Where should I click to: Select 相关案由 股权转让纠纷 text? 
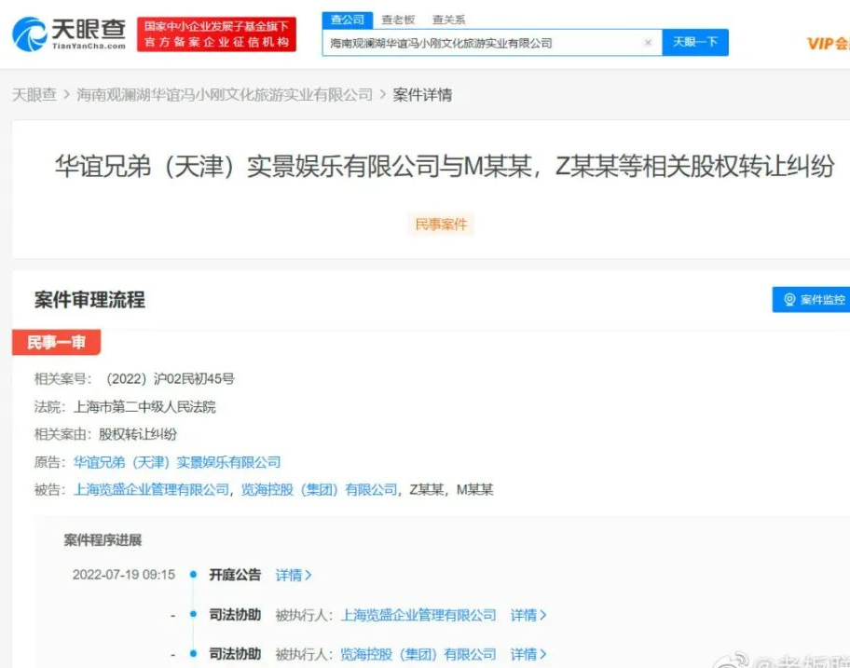[x=138, y=434]
